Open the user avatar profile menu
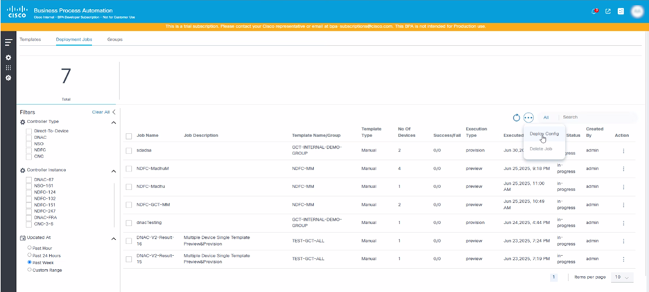The image size is (649, 292). pyautogui.click(x=637, y=11)
